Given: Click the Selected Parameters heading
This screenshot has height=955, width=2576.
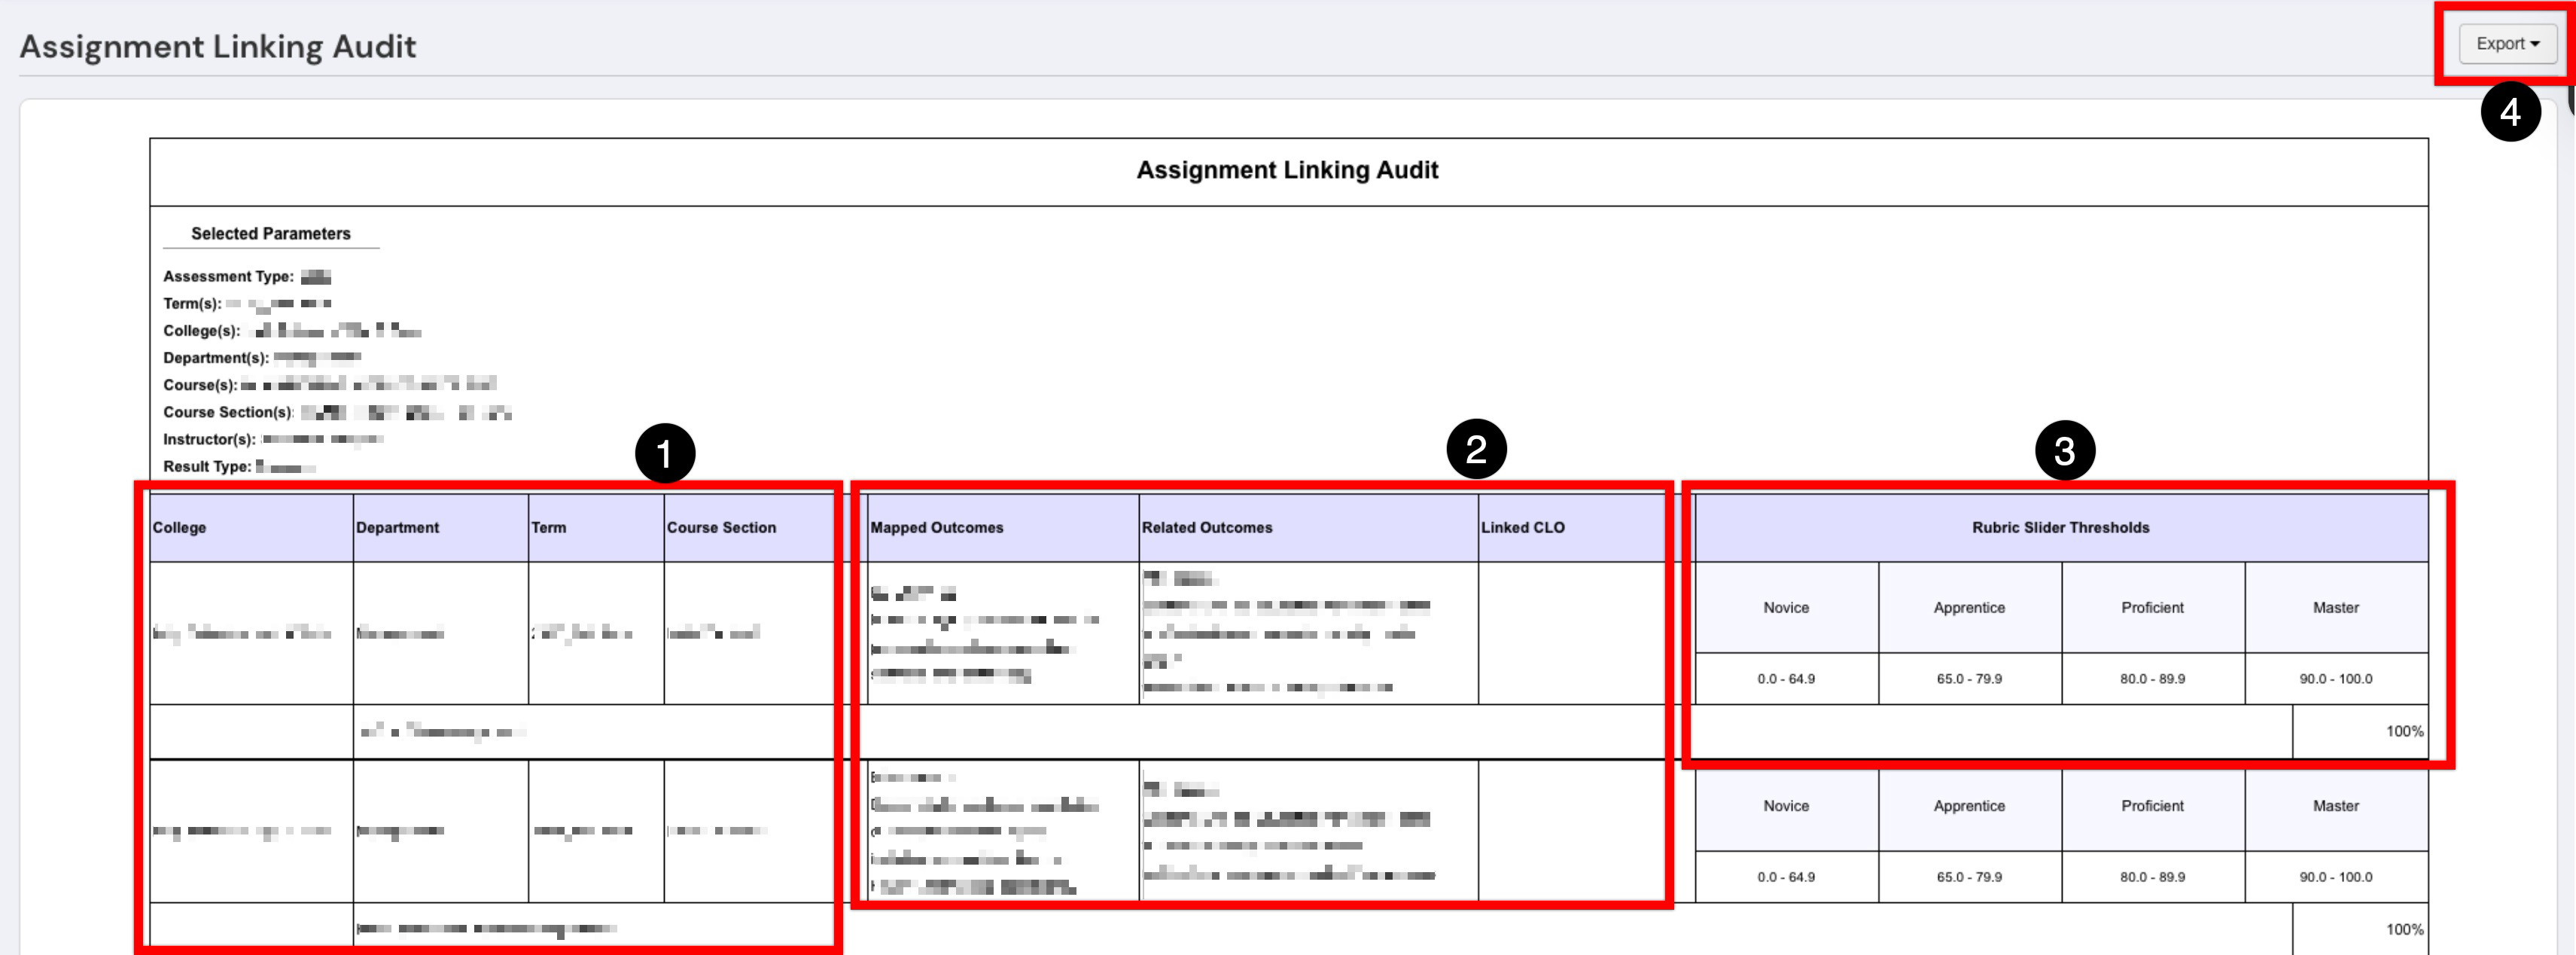Looking at the screenshot, I should [x=271, y=233].
